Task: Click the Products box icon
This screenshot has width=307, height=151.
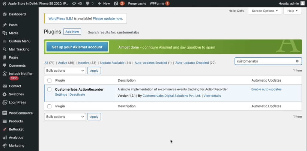Action: 4,121
